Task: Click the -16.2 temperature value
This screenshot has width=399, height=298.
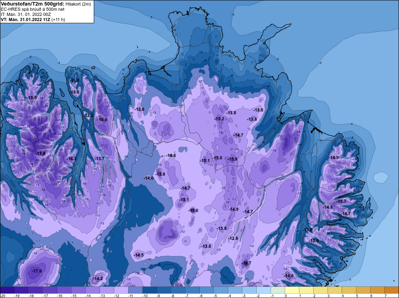Action: click(x=71, y=159)
